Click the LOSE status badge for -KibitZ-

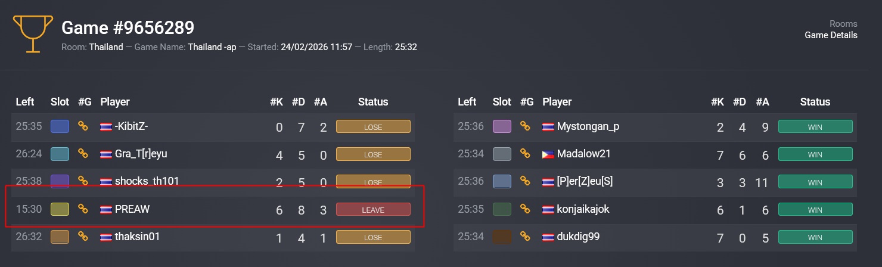pos(373,126)
